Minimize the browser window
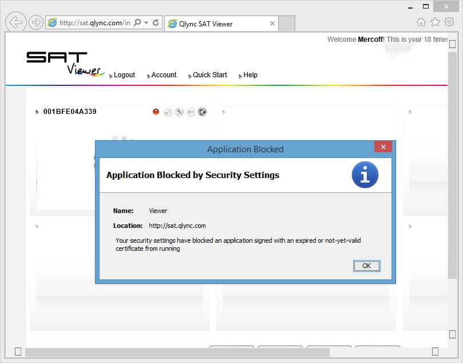 point(410,7)
